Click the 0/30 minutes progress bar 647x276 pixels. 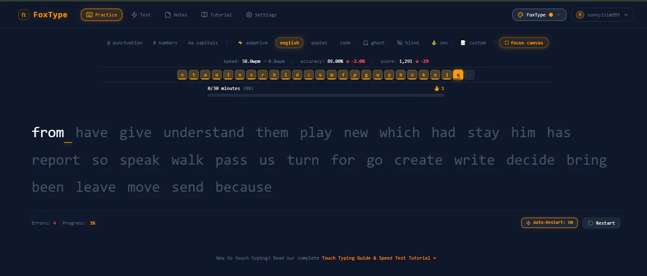point(326,95)
